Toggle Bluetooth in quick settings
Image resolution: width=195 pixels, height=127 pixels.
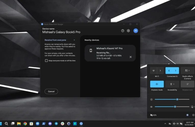click(169, 71)
